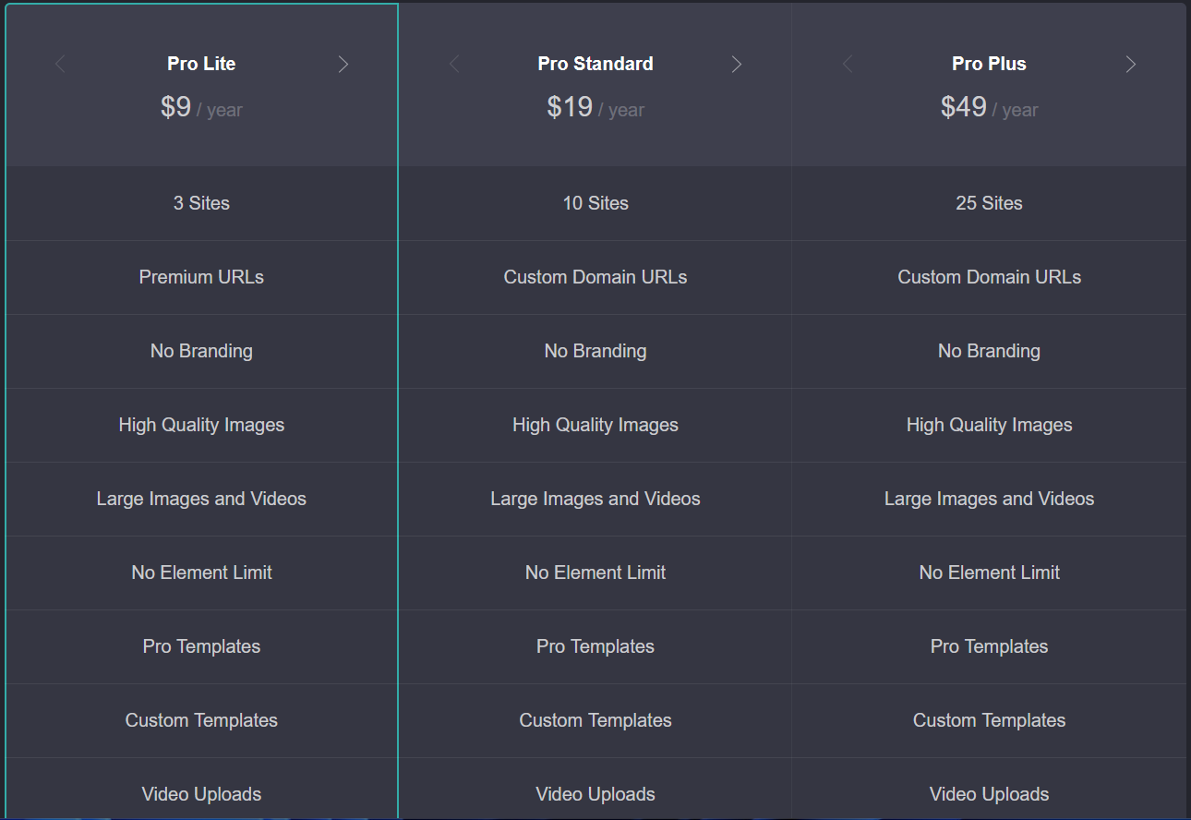
Task: Click the next arrow on Pro Standard
Action: (x=737, y=64)
